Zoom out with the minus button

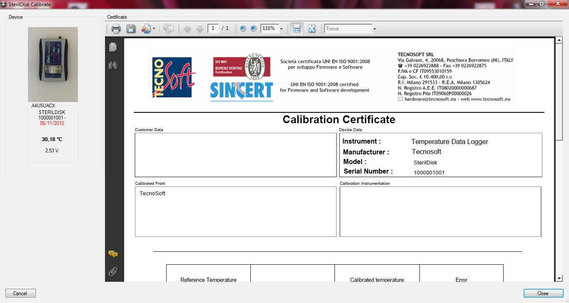pyautogui.click(x=243, y=29)
